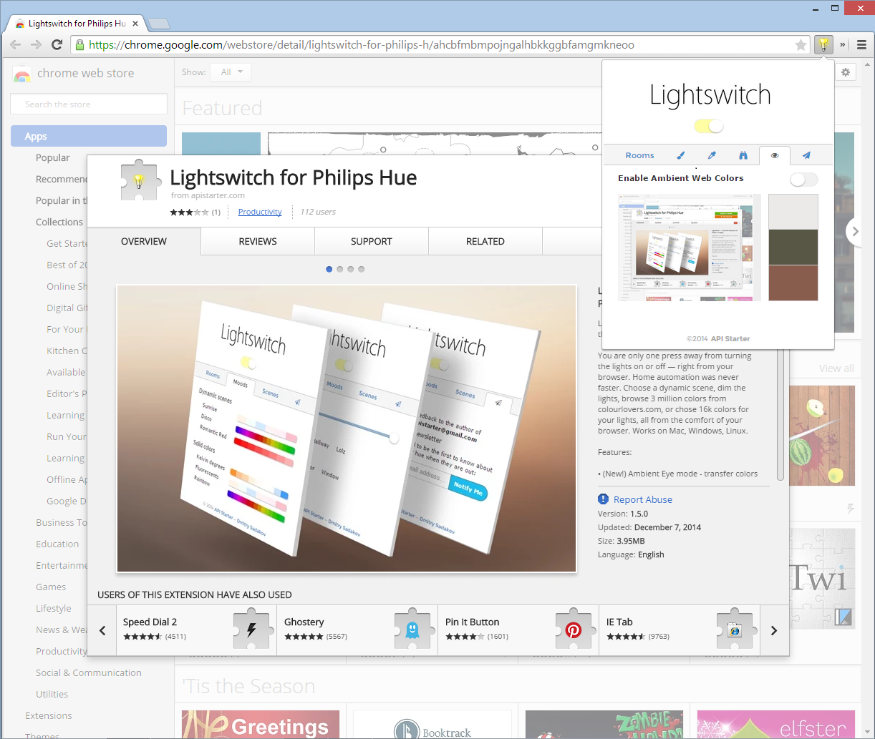Click the Lightswitch puzzle piece extension icon
875x739 pixels.
tap(139, 180)
